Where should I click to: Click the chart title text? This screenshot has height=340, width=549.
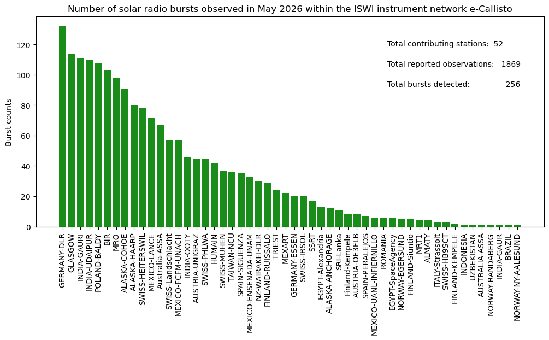click(290, 9)
